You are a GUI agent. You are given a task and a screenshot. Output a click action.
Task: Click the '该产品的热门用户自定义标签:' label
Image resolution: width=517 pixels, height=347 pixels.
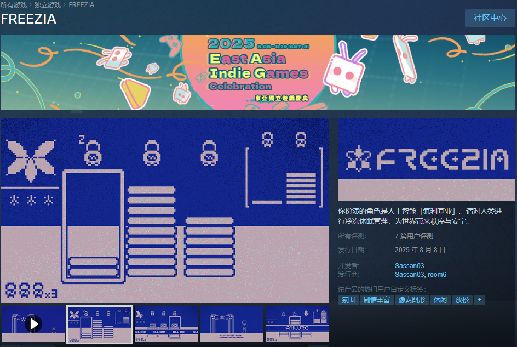(x=382, y=289)
